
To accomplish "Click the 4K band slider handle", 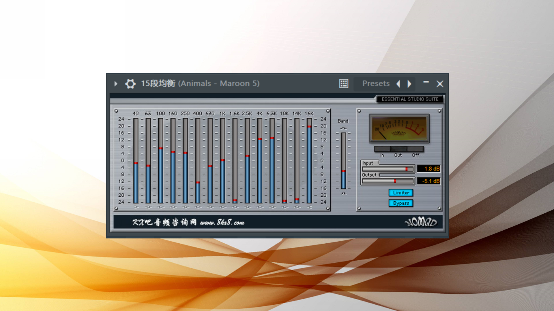I will (x=260, y=139).
